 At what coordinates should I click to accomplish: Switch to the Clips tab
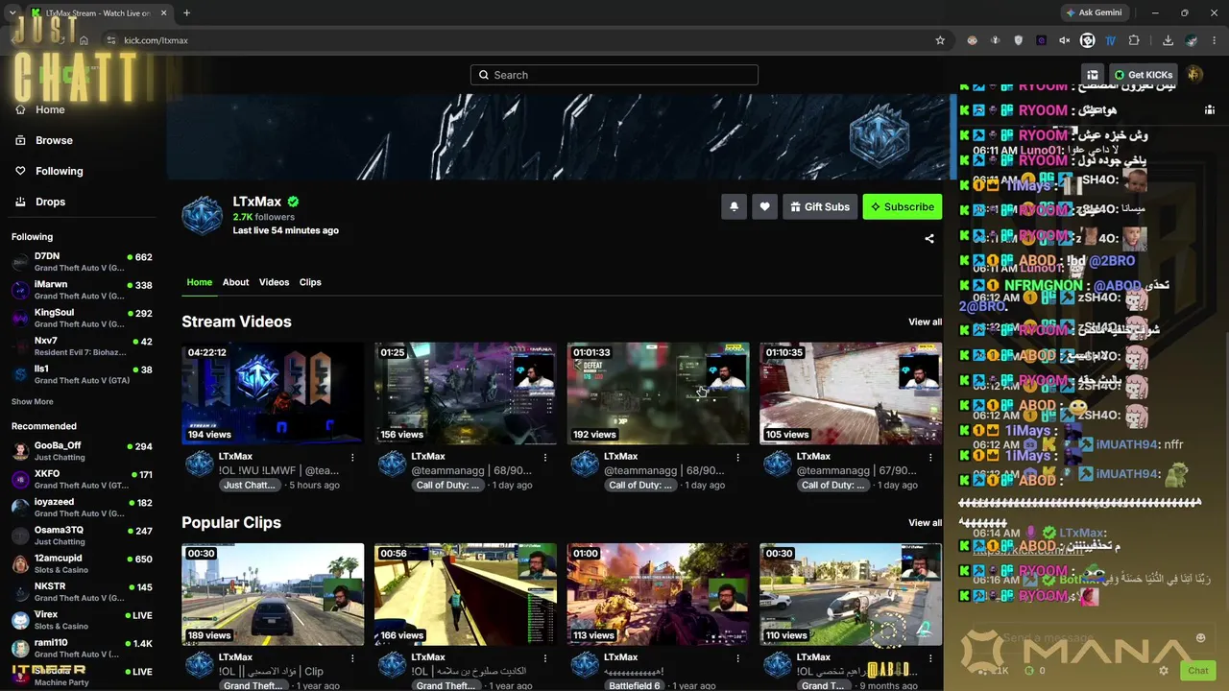coord(310,282)
